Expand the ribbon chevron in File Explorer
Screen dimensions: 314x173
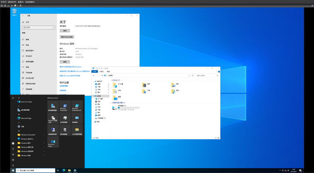click(x=217, y=71)
